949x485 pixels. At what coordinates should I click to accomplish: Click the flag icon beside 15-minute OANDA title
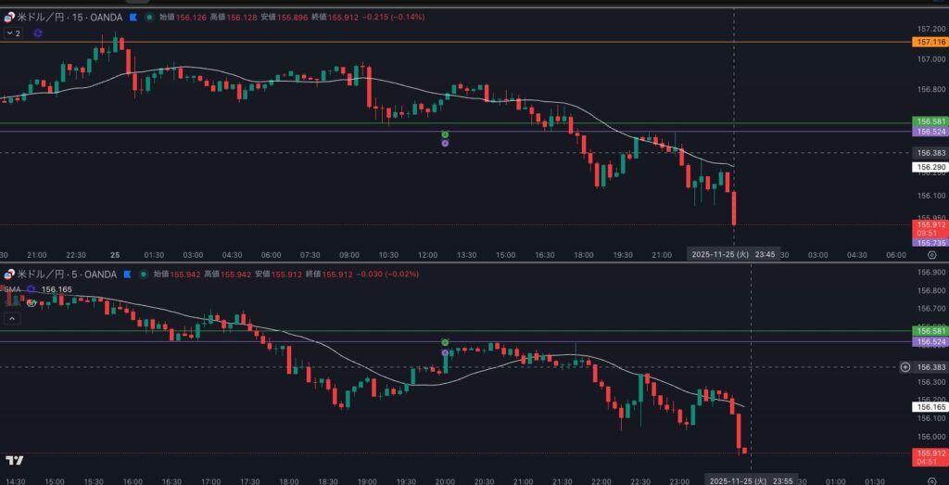coord(133,17)
